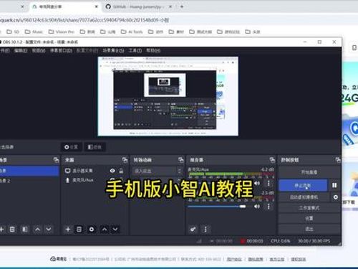This screenshot has width=358, height=269.
Task: Open virtual camera settings gear icon
Action: pyautogui.click(x=336, y=197)
